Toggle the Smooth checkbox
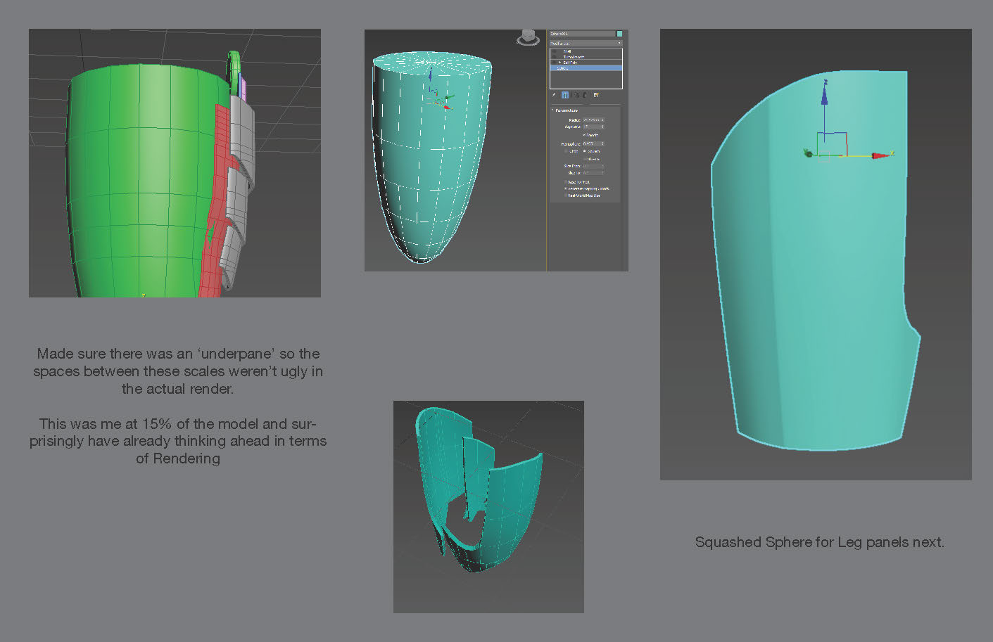993x642 pixels. (584, 135)
